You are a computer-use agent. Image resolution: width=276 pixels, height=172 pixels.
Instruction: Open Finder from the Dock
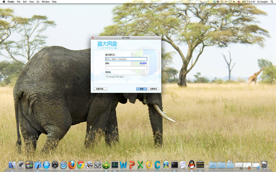[12, 165]
